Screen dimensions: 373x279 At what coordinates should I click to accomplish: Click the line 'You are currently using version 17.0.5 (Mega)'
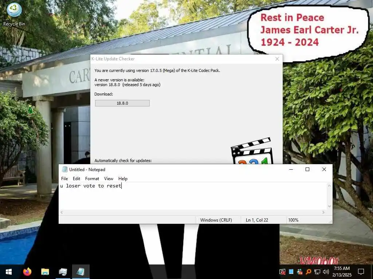(x=157, y=70)
